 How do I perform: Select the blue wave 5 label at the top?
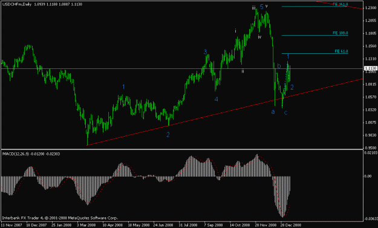pos(261,7)
